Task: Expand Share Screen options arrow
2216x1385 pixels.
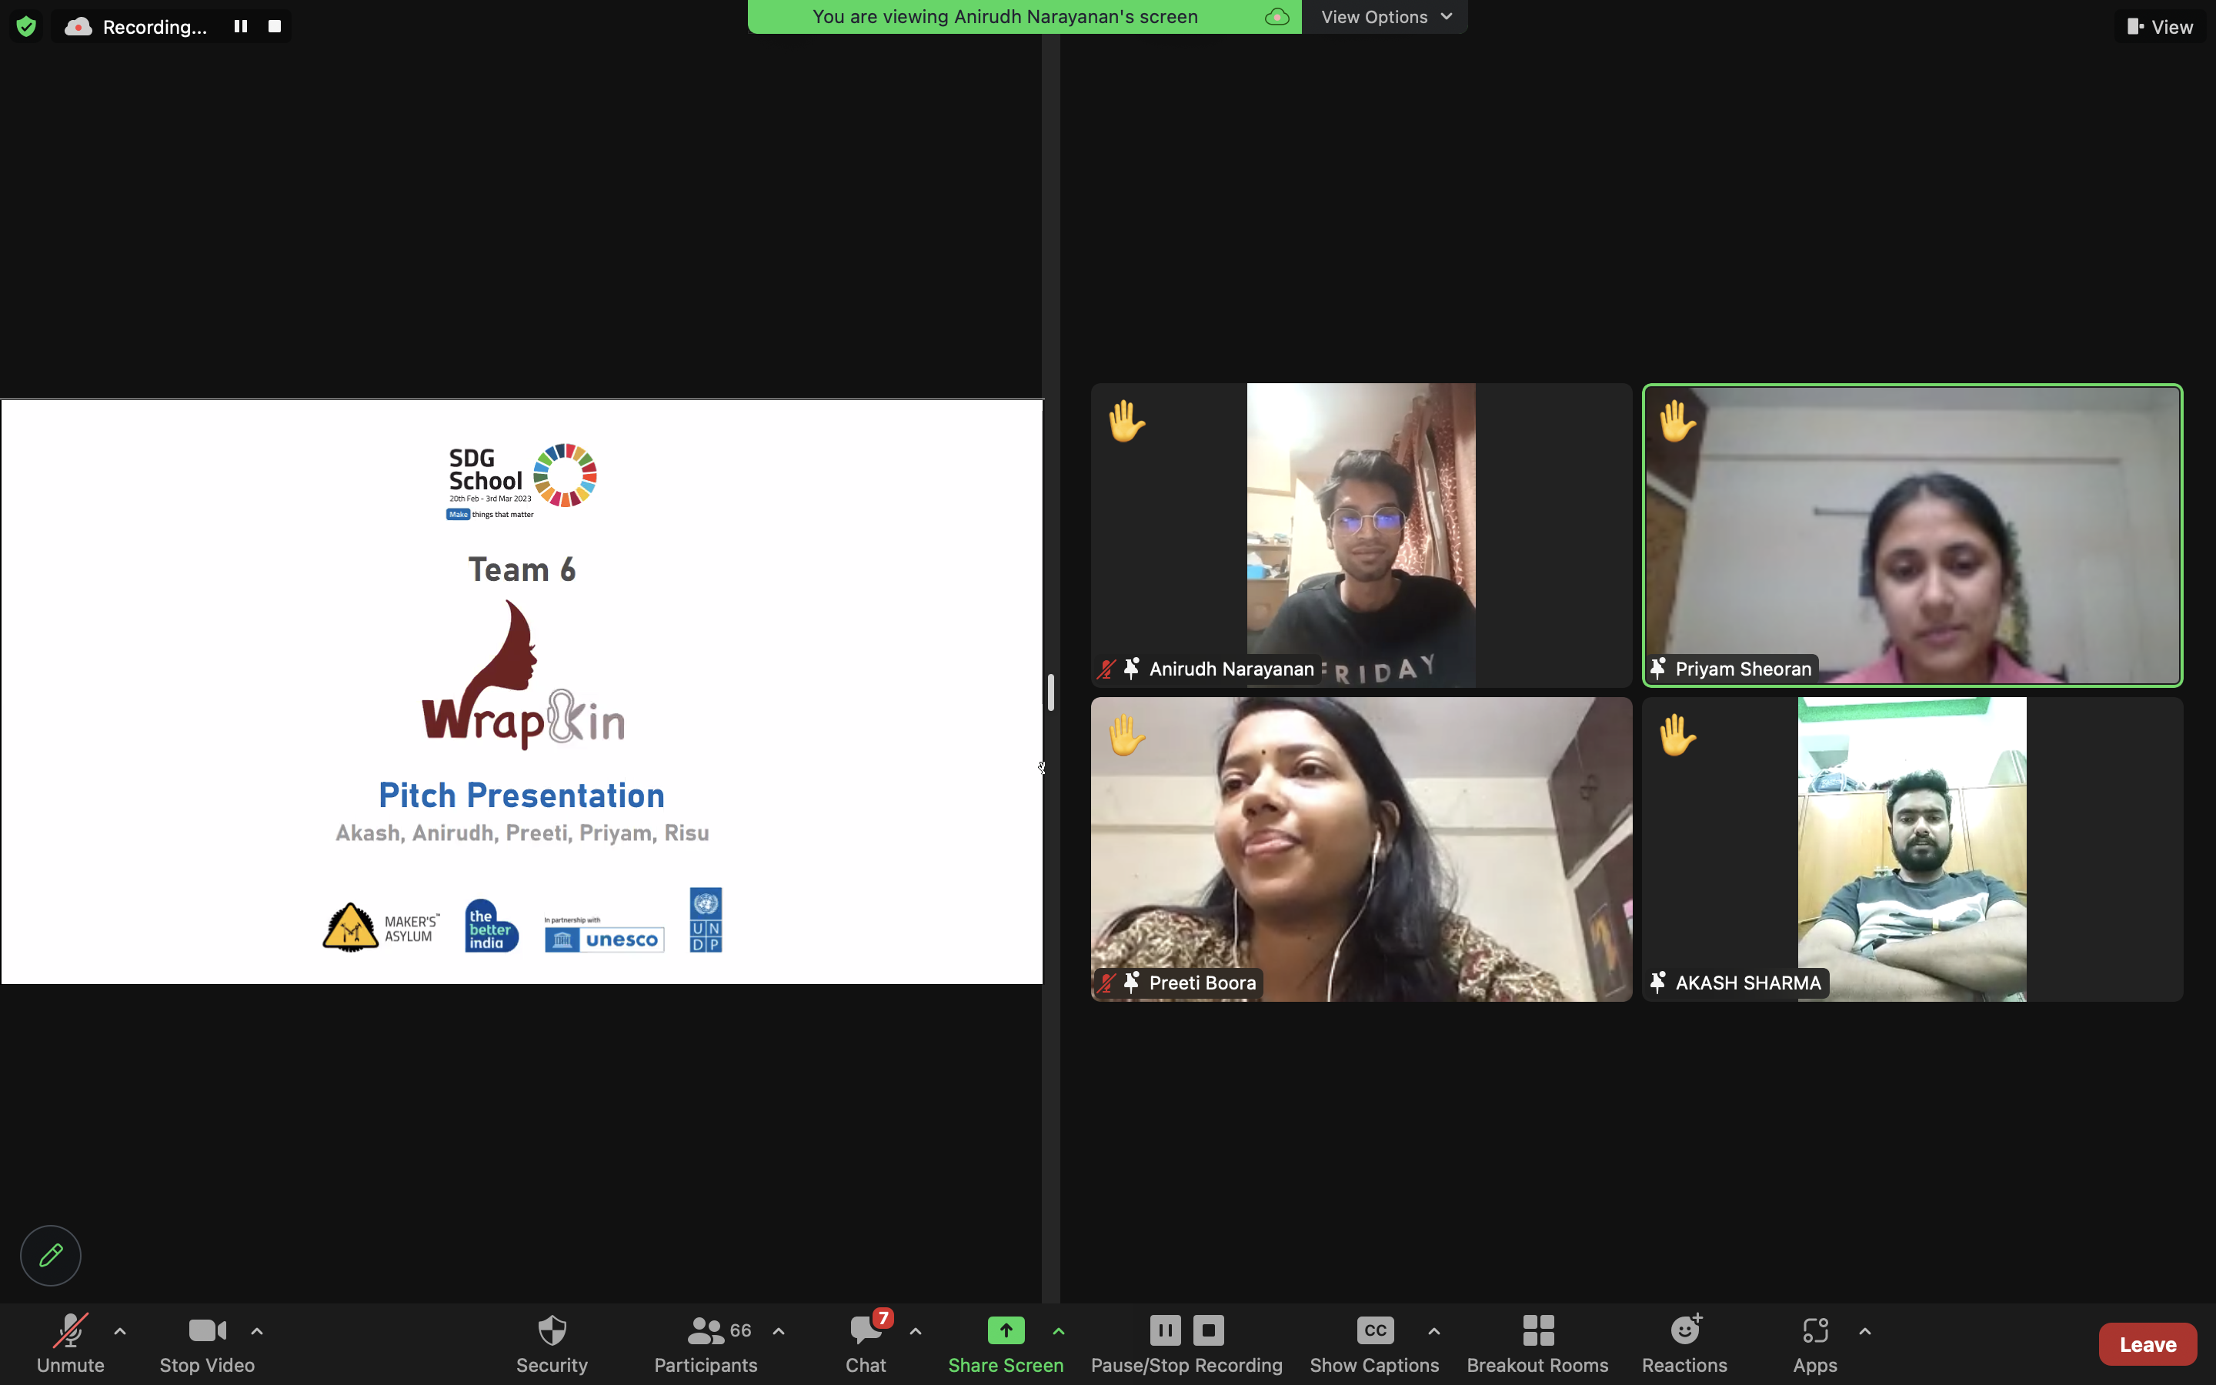Action: [1059, 1331]
